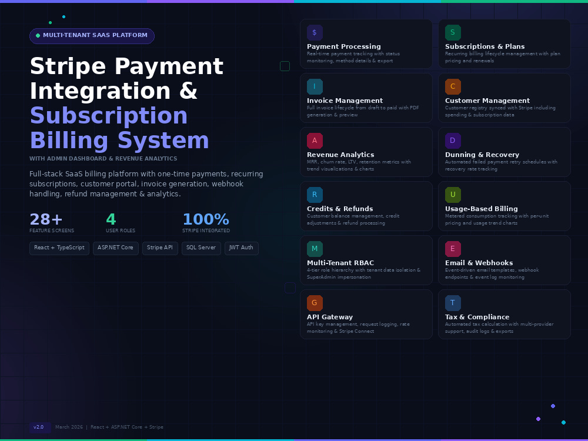Click the Credits & Refunds R icon
Screen dimensions: 588x441
315,195
